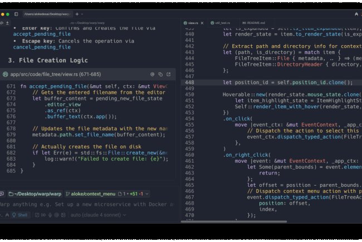
Task: Click the green macOS window zoom button
Action: (x=8, y=14)
